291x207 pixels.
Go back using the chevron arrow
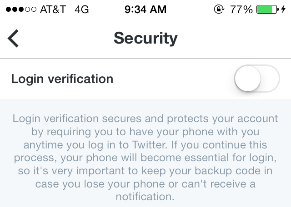(x=13, y=39)
